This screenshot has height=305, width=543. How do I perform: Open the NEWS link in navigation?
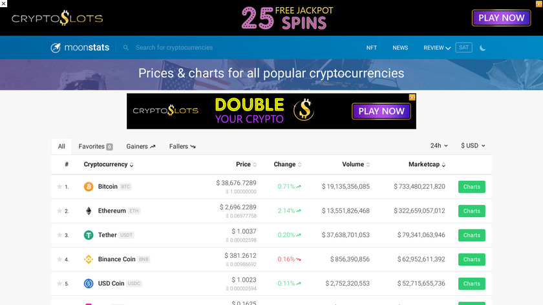click(400, 48)
